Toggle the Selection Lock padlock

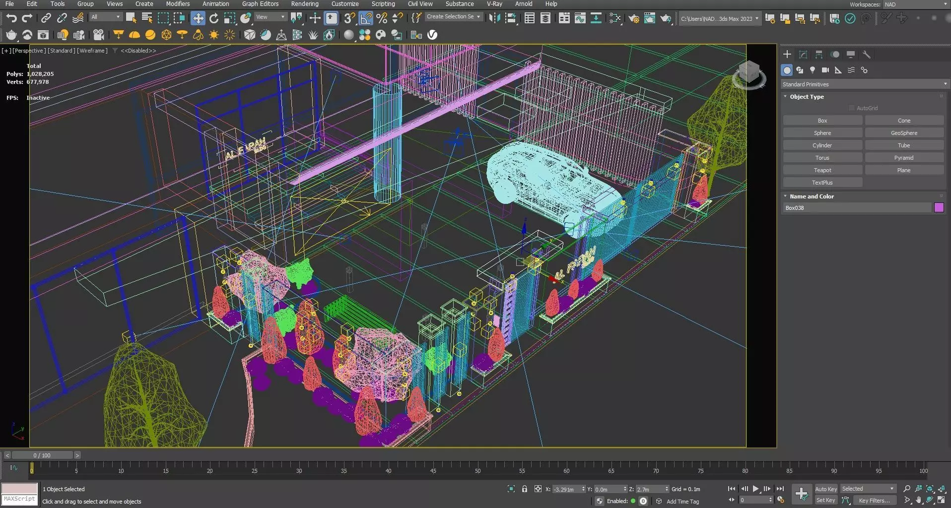tap(525, 489)
